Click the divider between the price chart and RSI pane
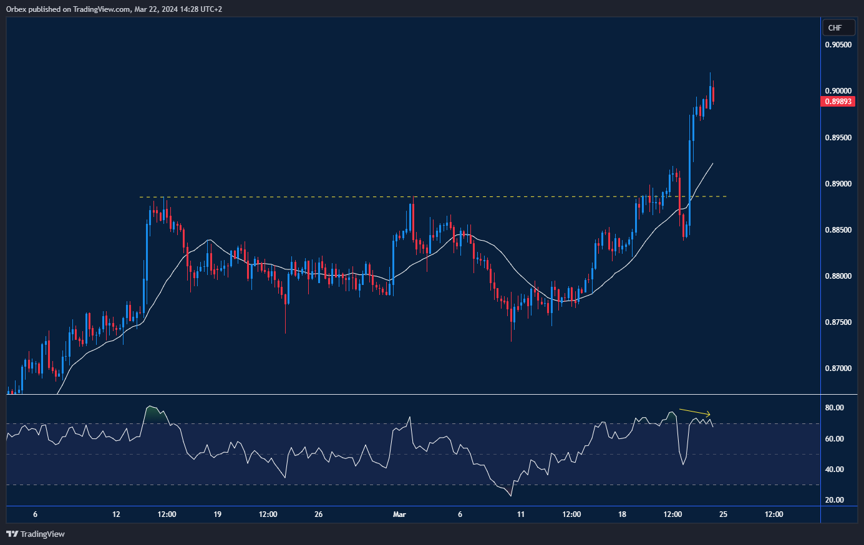This screenshot has height=545, width=864. pos(412,394)
